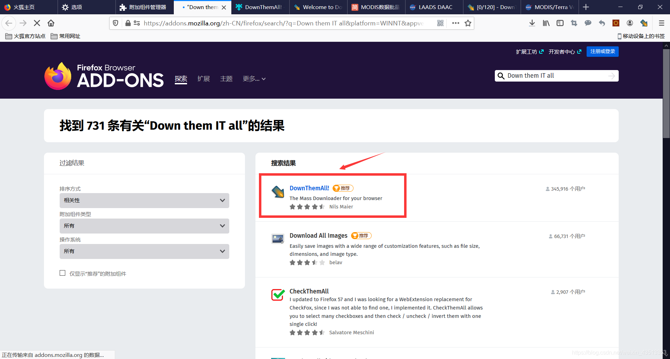670x359 pixels.
Task: Click the forward navigation arrow
Action: coord(23,23)
